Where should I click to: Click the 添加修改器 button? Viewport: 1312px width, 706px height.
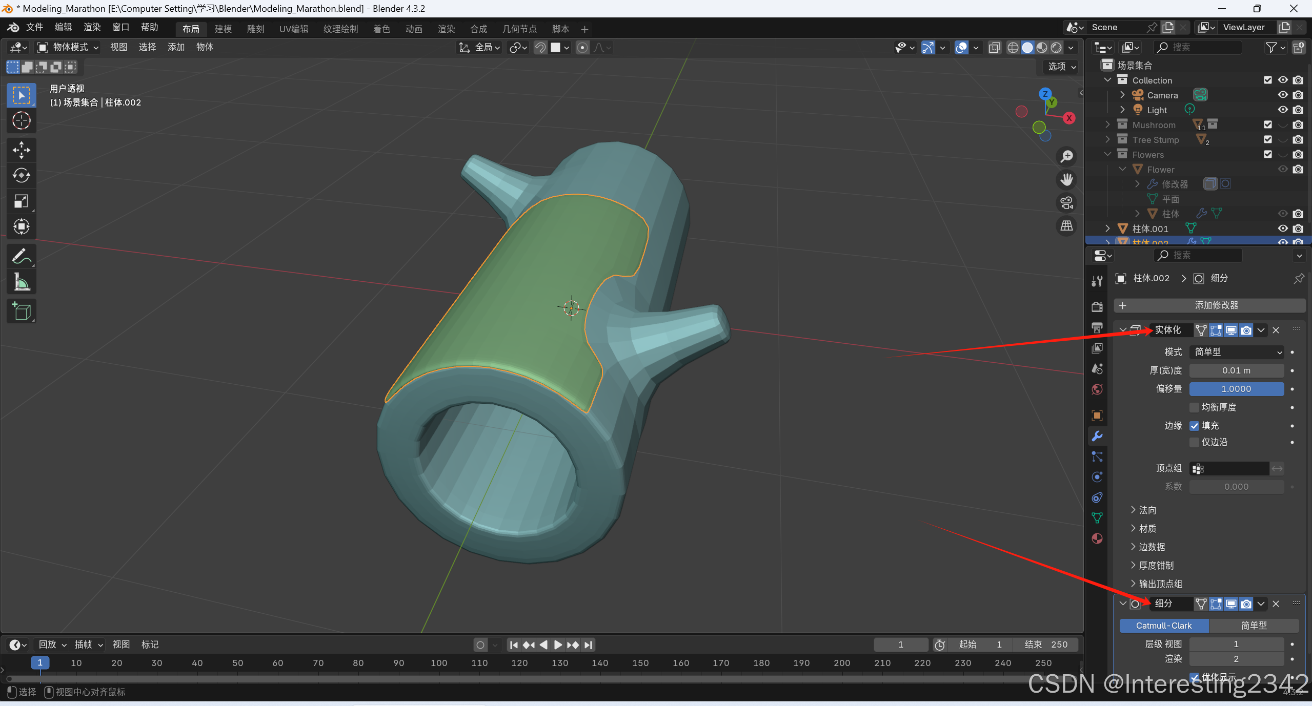pyautogui.click(x=1209, y=305)
